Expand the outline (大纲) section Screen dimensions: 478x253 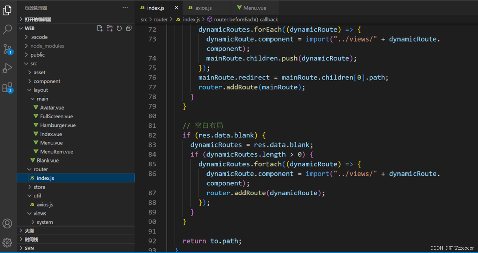pos(76,231)
